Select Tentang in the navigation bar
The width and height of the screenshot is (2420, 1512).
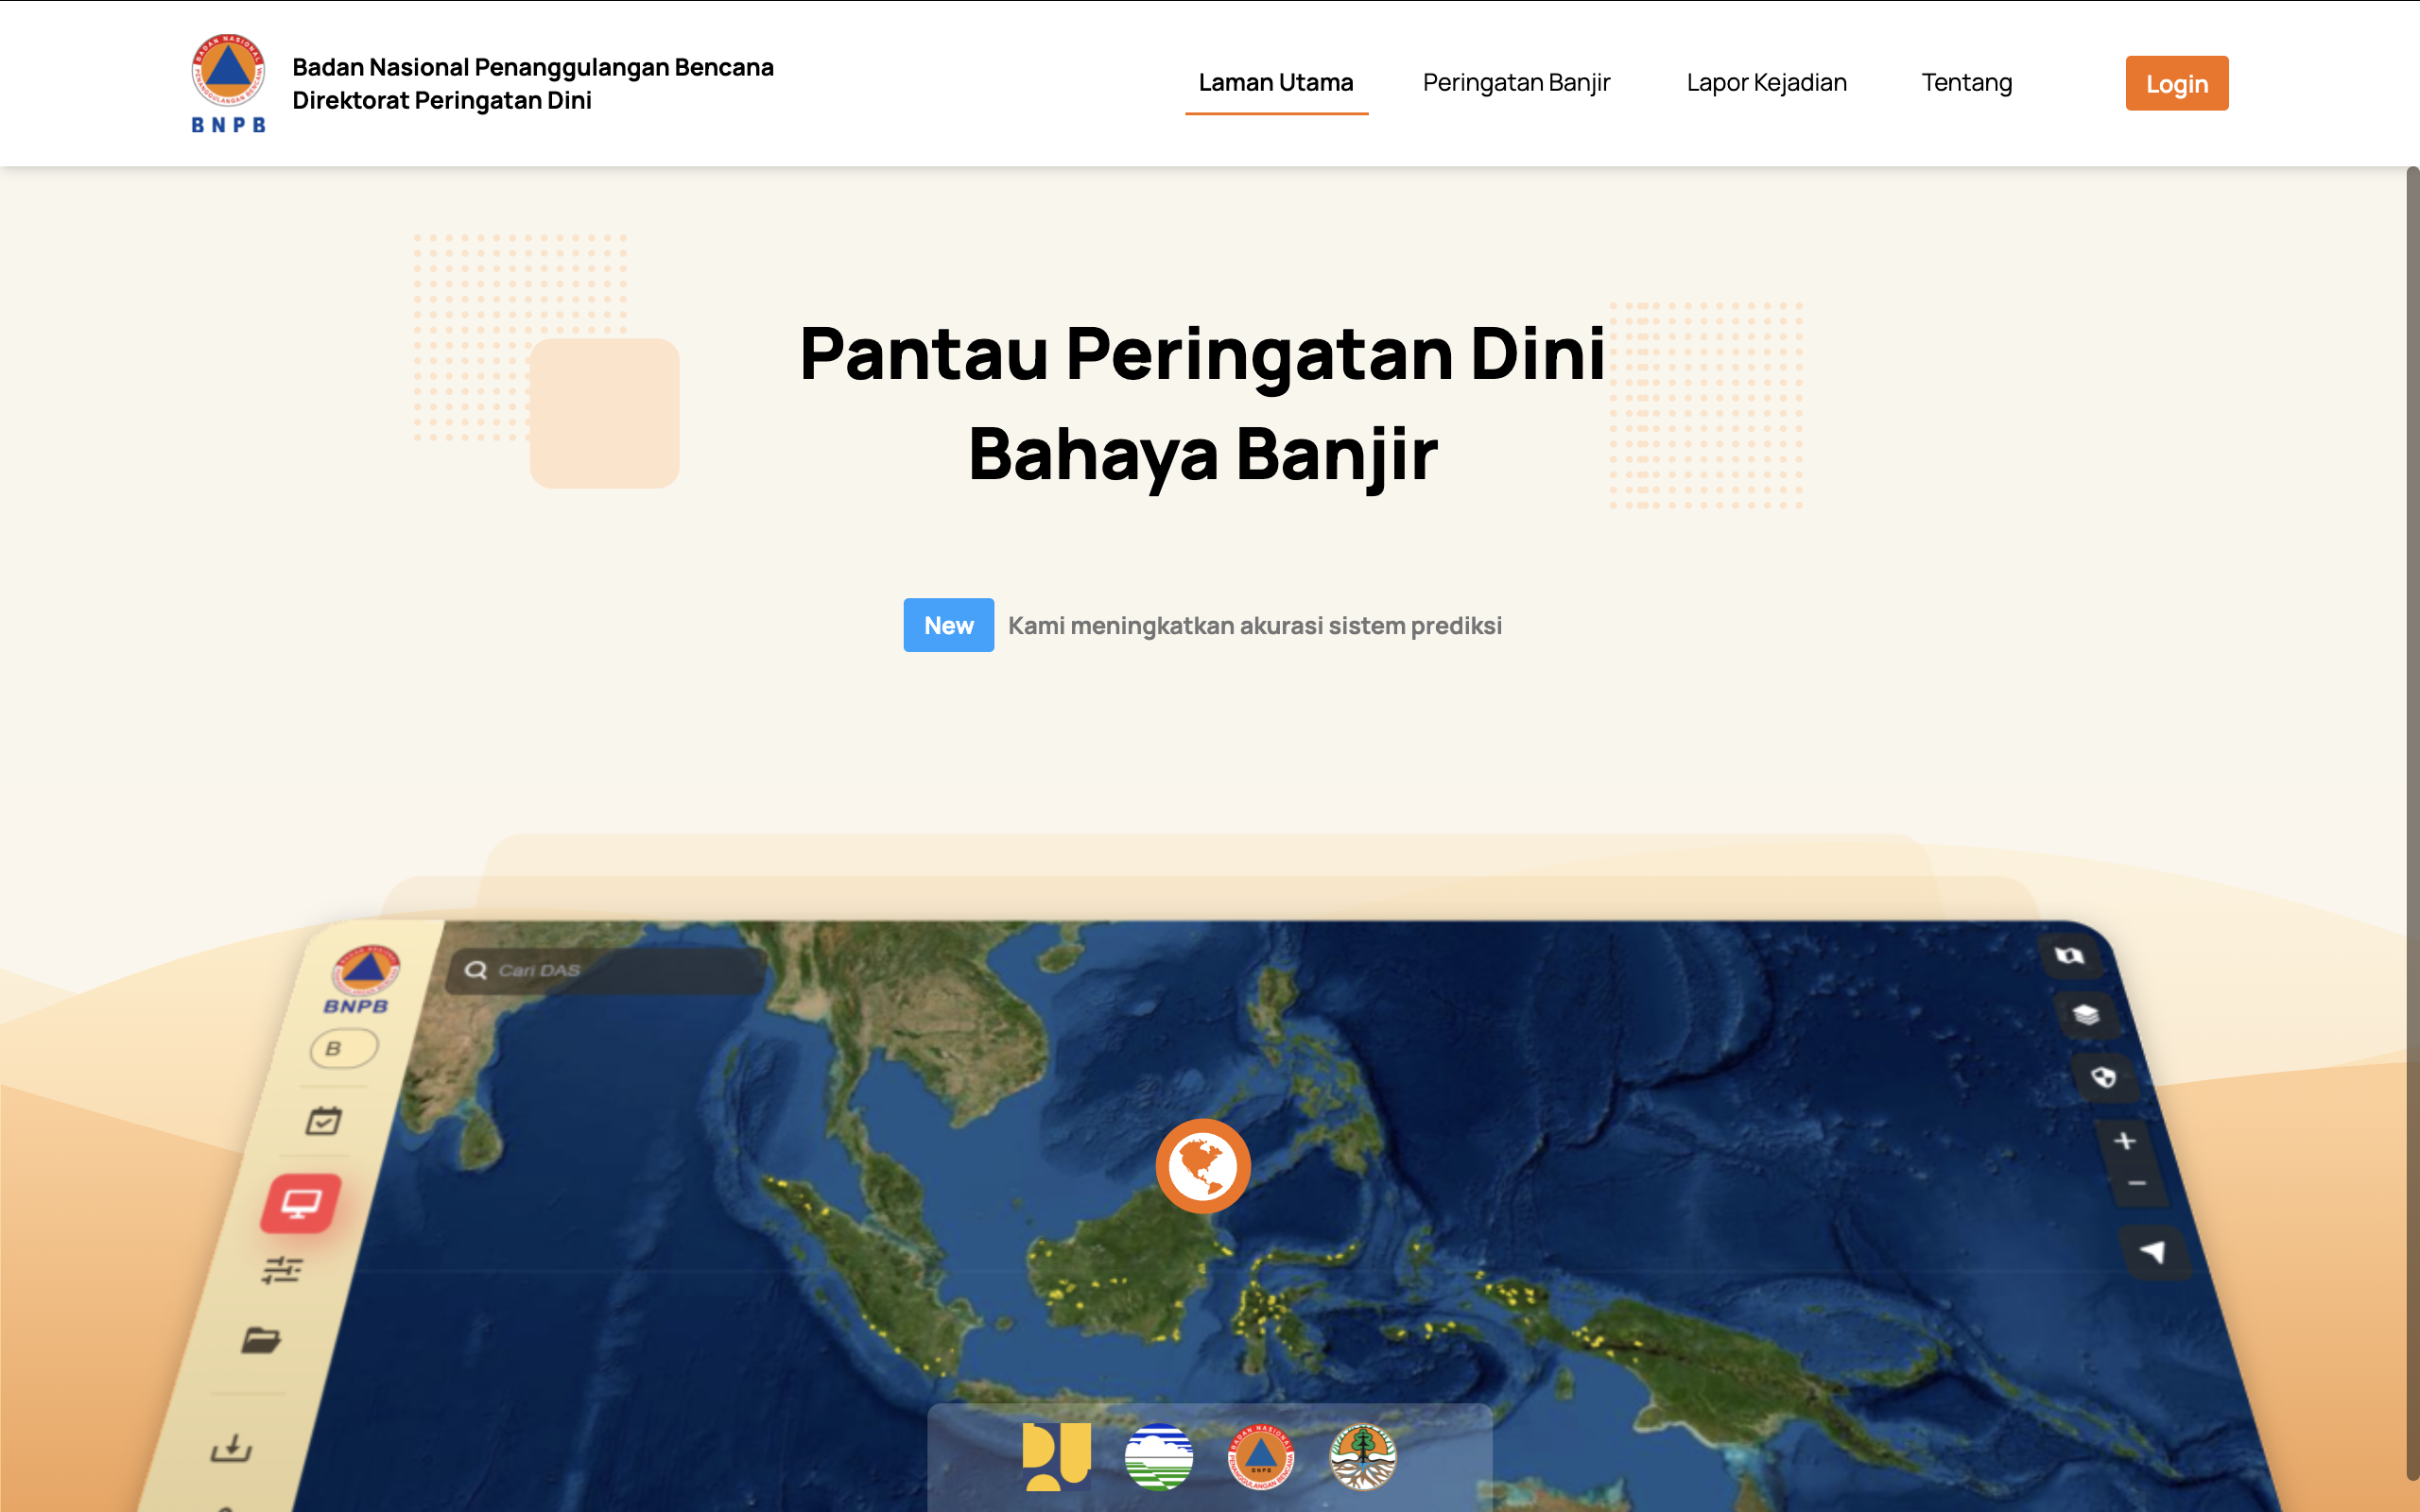click(x=1966, y=83)
